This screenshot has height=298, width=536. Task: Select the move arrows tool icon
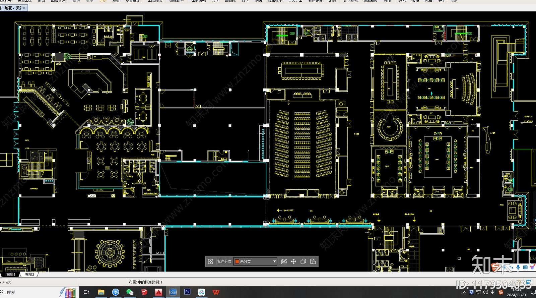coord(293,261)
